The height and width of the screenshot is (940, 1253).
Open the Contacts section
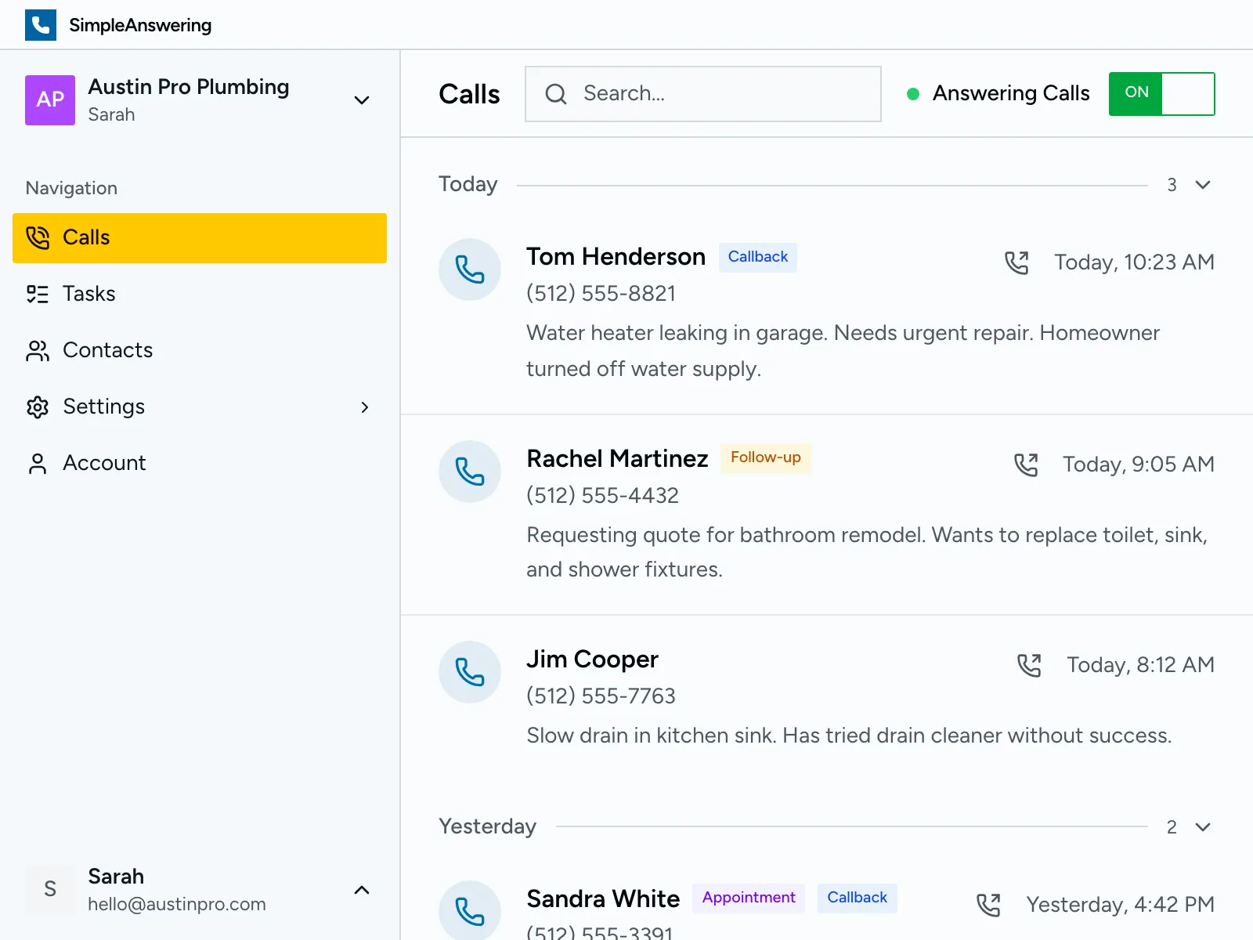tap(107, 350)
